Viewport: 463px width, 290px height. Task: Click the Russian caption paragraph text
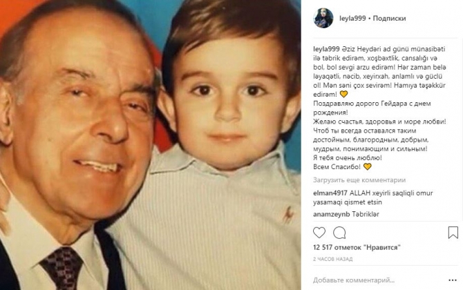[x=379, y=135]
